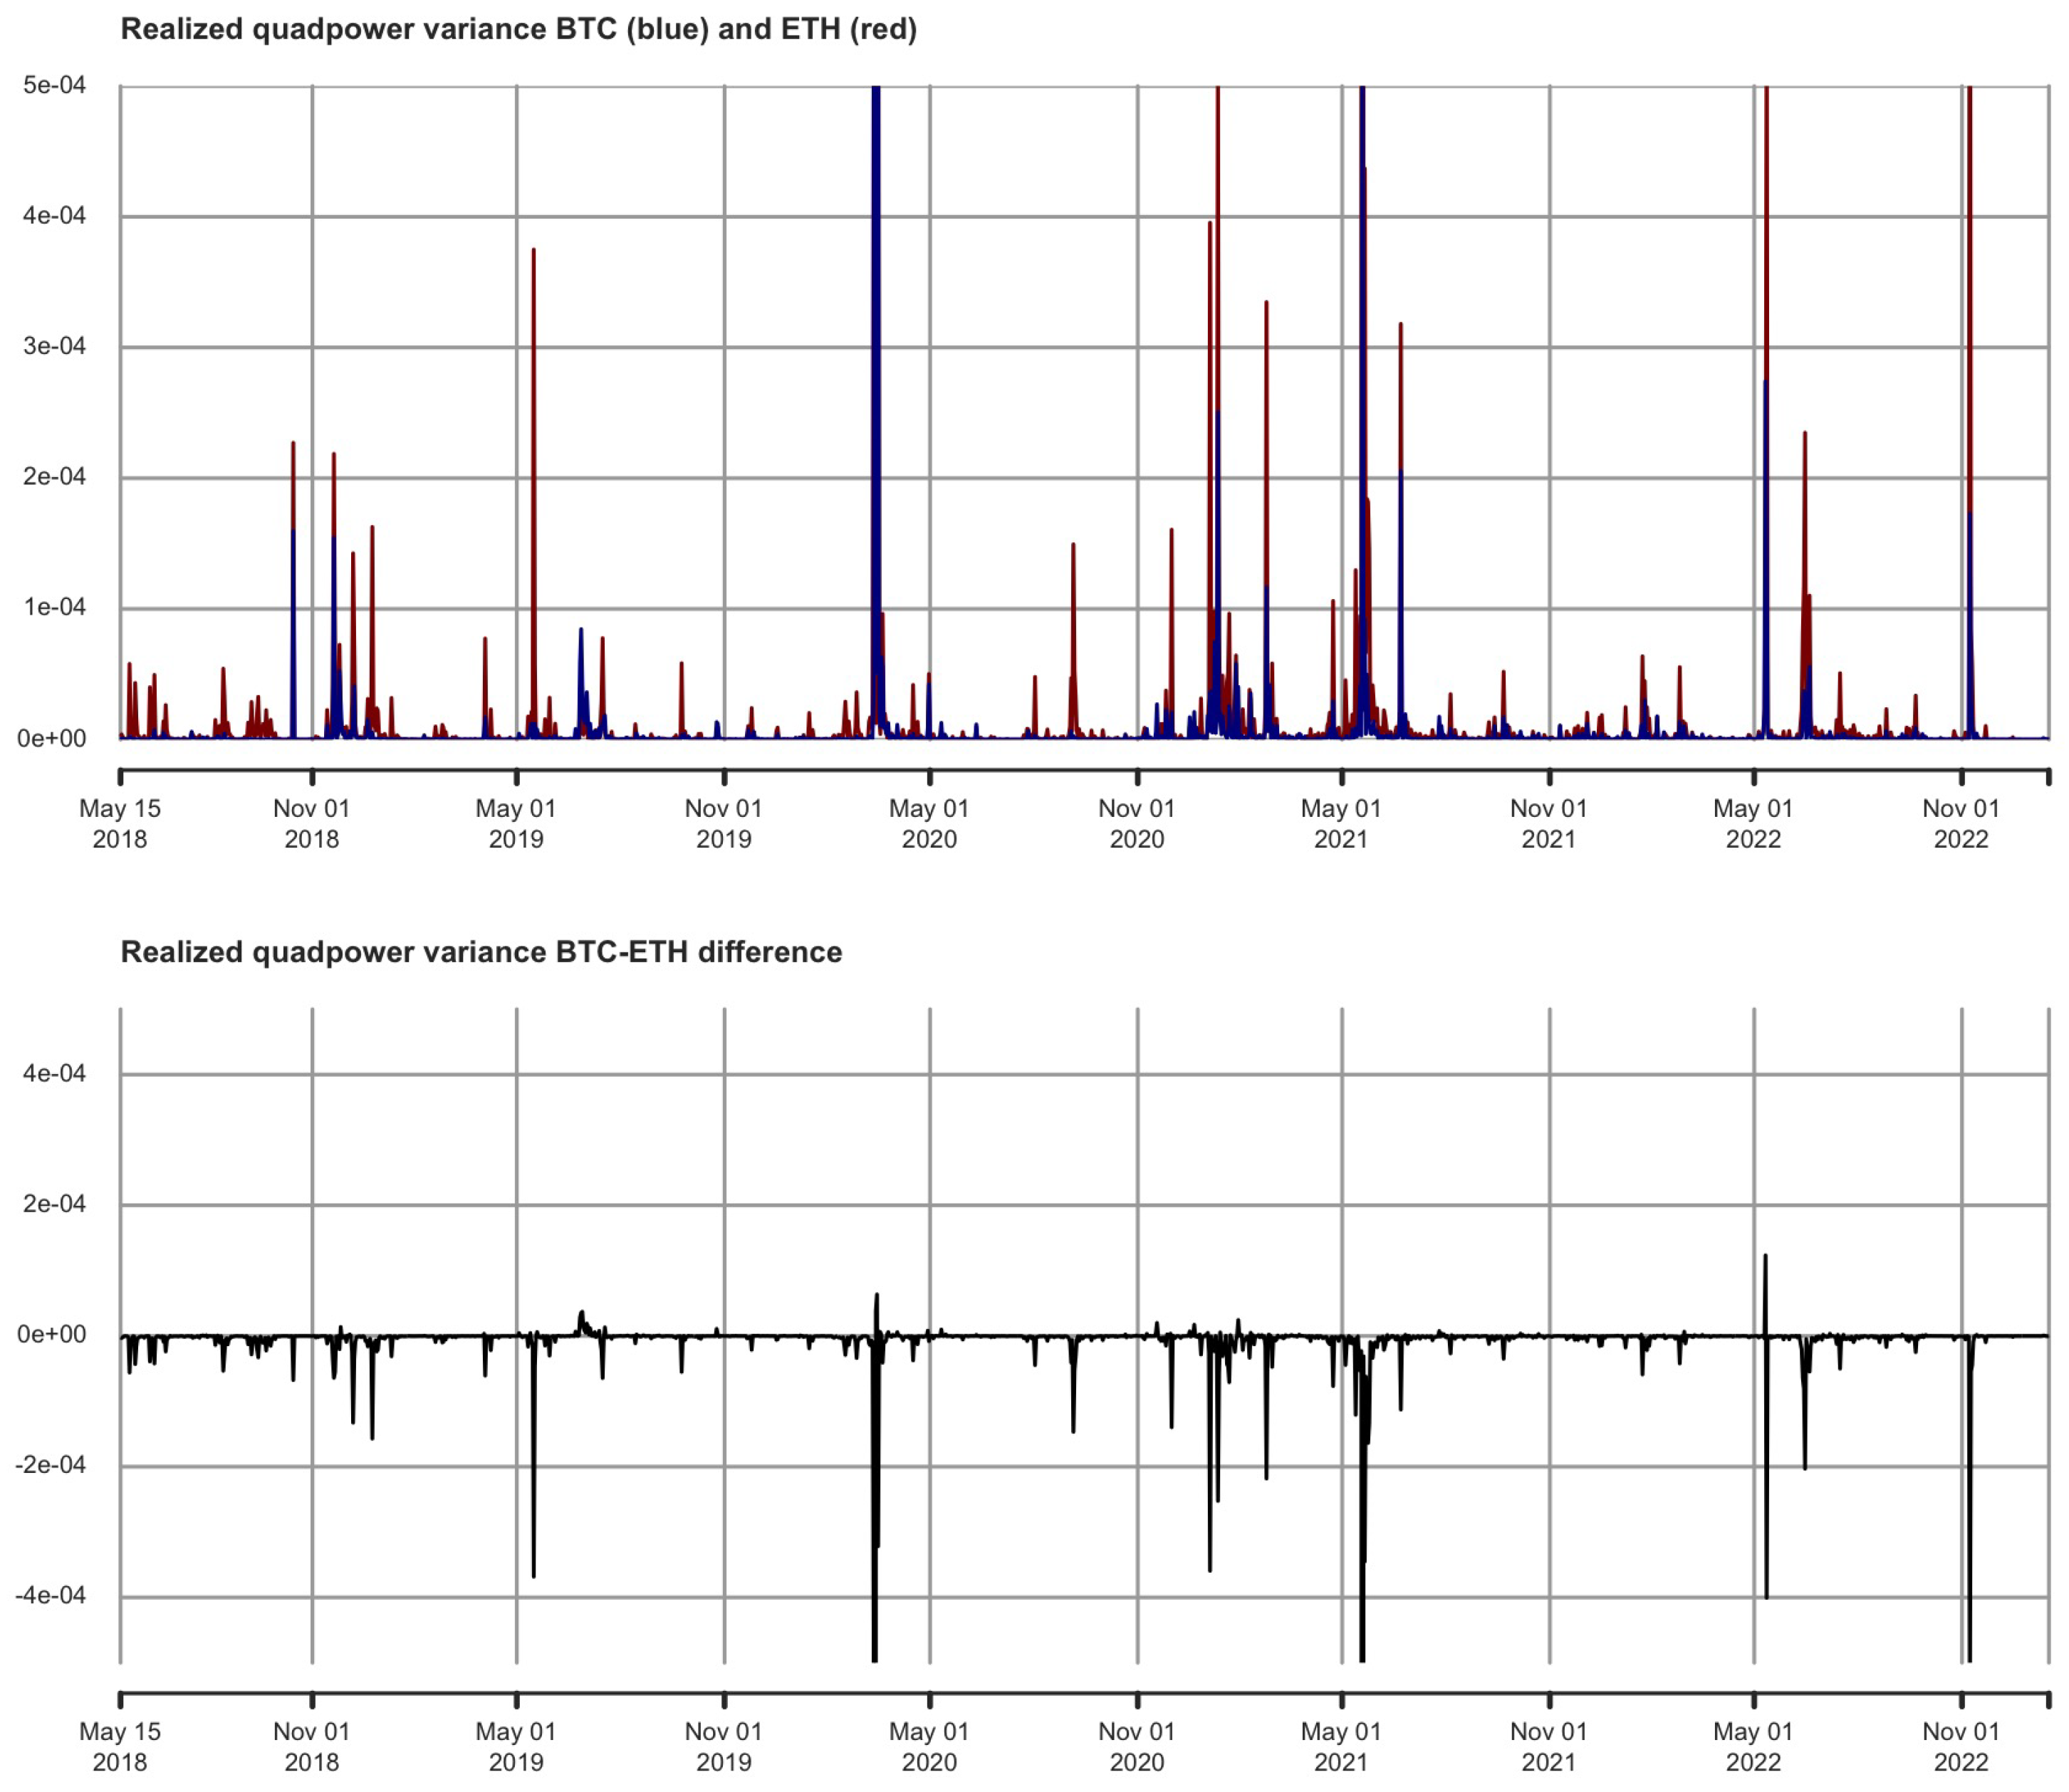Click the 1e-04 y-axis label in top chart

point(54,607)
